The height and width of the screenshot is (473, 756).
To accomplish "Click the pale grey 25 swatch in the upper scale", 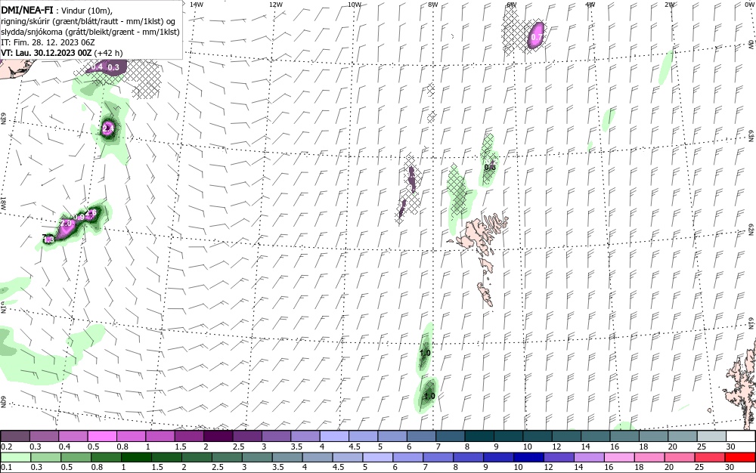I will (x=712, y=436).
